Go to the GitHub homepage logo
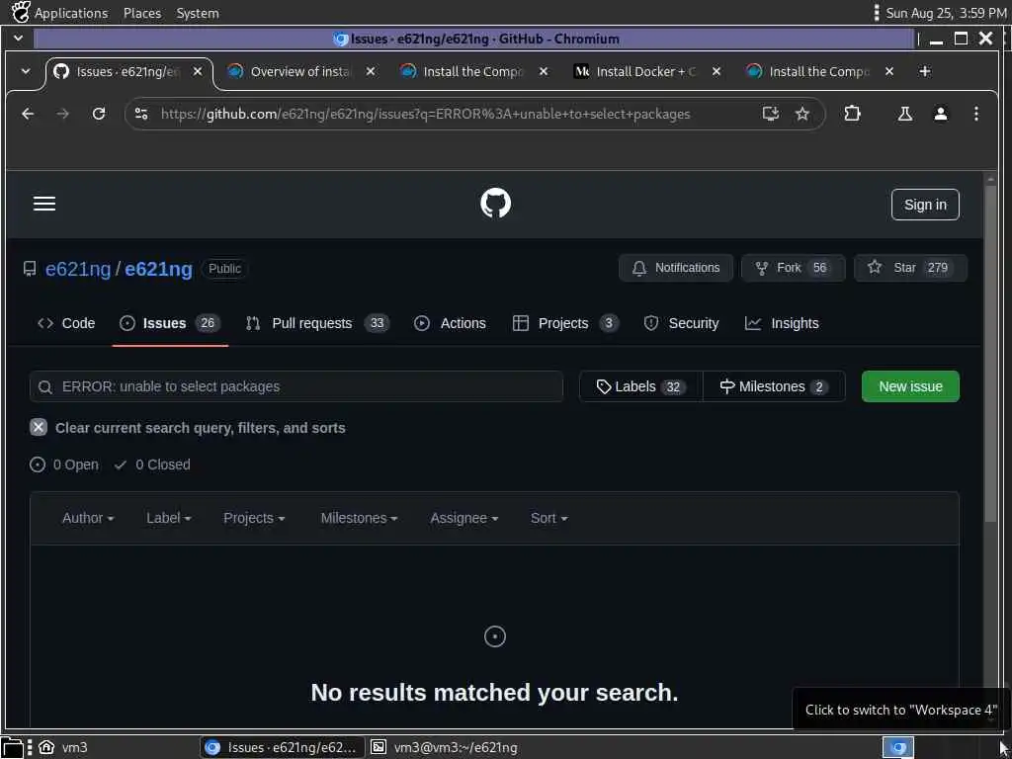The height and width of the screenshot is (759, 1012). point(495,204)
